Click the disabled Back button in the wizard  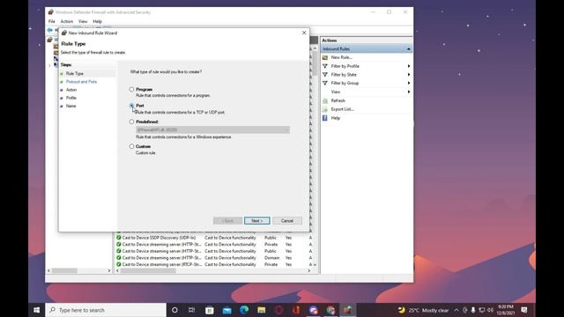(227, 221)
